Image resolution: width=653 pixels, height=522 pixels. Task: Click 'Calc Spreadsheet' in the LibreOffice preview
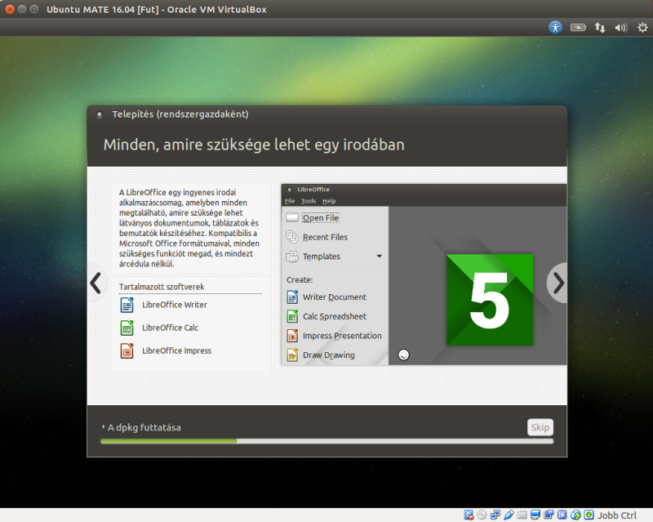pos(335,316)
